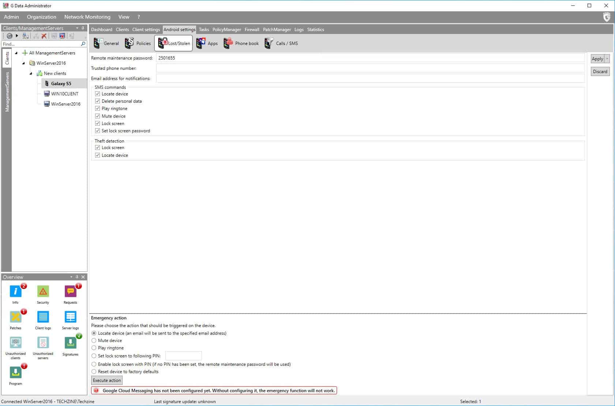This screenshot has width=615, height=406.
Task: Pin the Overview panel
Action: [77, 277]
